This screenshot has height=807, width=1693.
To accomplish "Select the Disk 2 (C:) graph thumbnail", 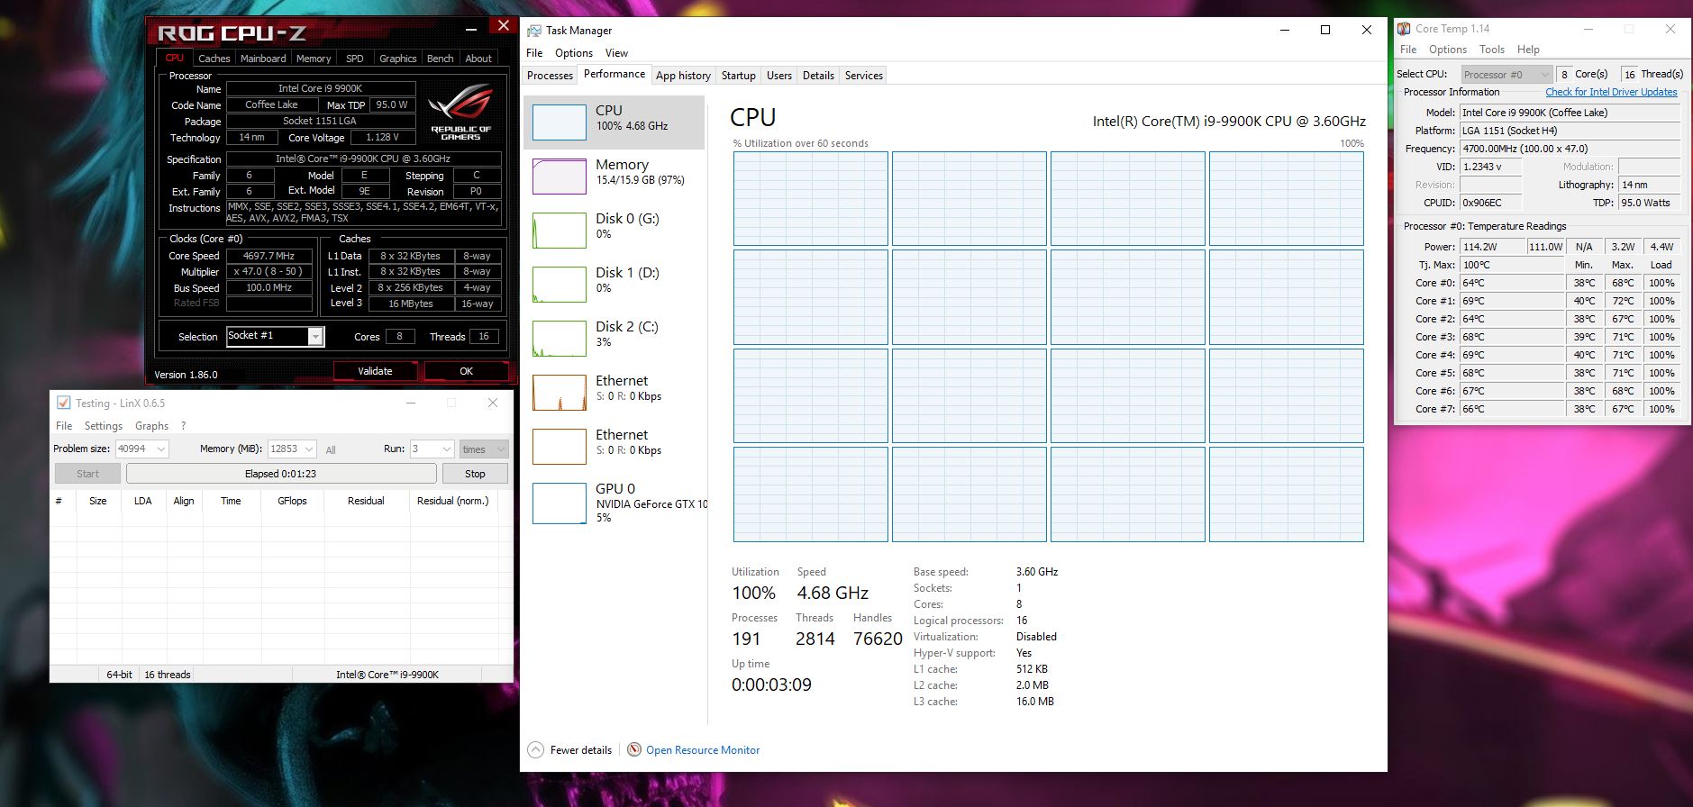I will 560,338.
